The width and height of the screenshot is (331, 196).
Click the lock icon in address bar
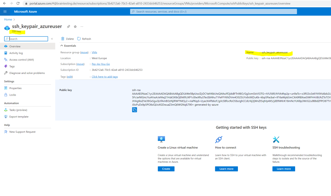tap(26, 3)
